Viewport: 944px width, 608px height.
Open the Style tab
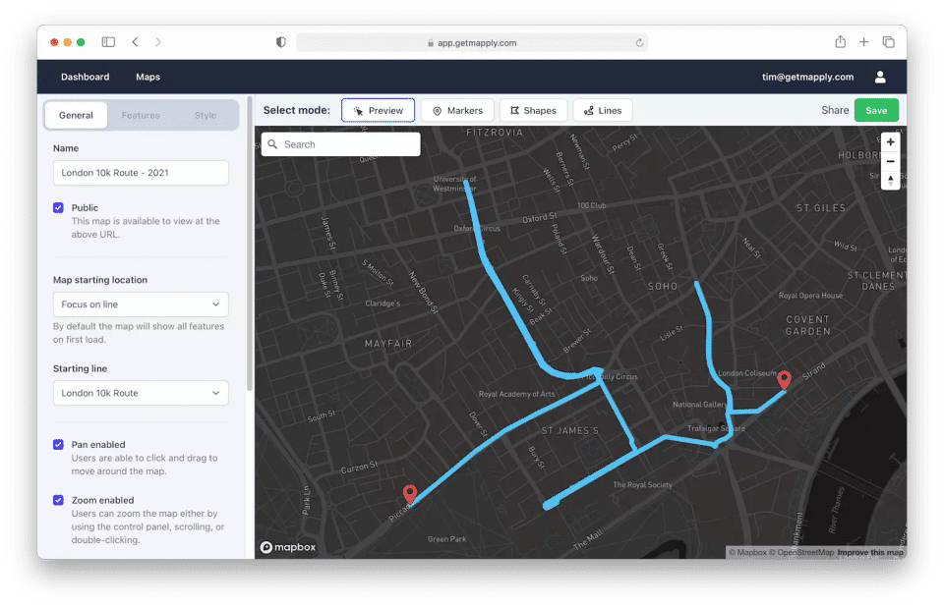click(206, 116)
